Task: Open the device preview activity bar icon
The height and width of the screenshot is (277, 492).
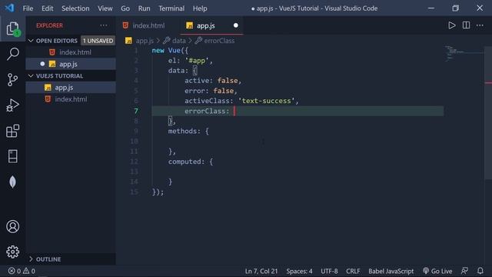Action: (12, 156)
